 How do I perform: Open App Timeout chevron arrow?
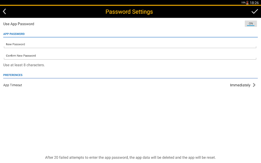click(254, 85)
